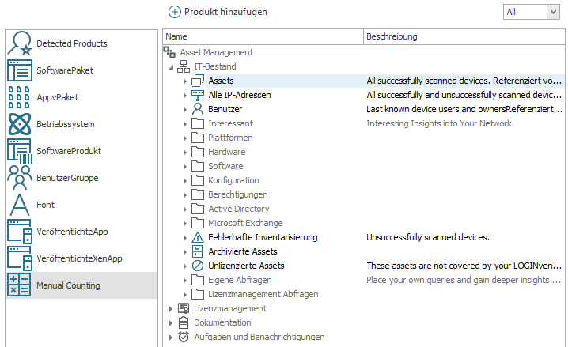
Task: Click the Beschreibung column header
Action: tap(464, 36)
